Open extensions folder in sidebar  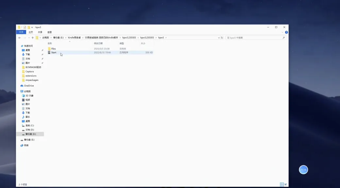(31, 76)
